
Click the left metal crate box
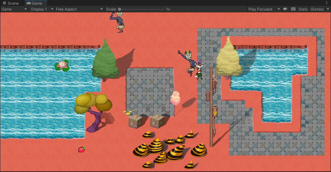click(135, 121)
